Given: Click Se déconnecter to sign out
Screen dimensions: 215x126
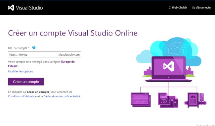Looking at the screenshot, I should (202, 8).
